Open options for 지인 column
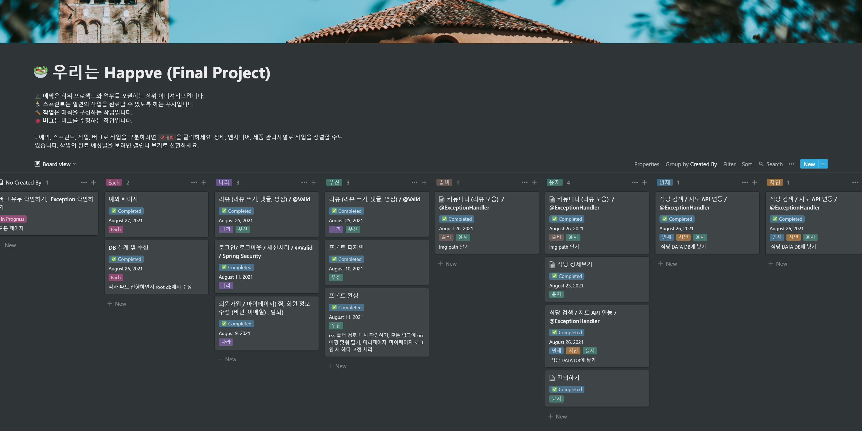862x431 pixels. click(x=855, y=182)
